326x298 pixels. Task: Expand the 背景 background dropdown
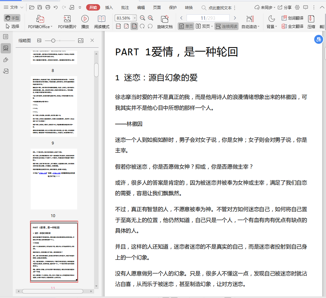[276, 27]
